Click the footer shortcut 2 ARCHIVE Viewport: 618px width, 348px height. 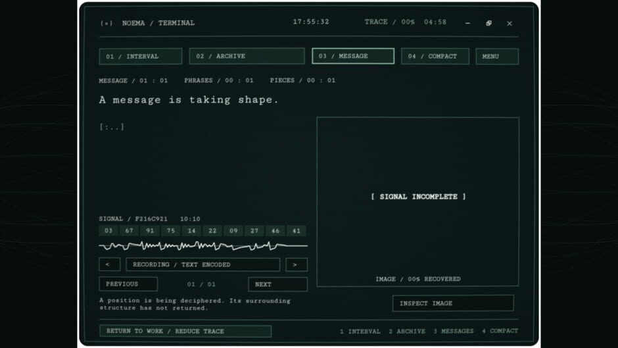407,331
